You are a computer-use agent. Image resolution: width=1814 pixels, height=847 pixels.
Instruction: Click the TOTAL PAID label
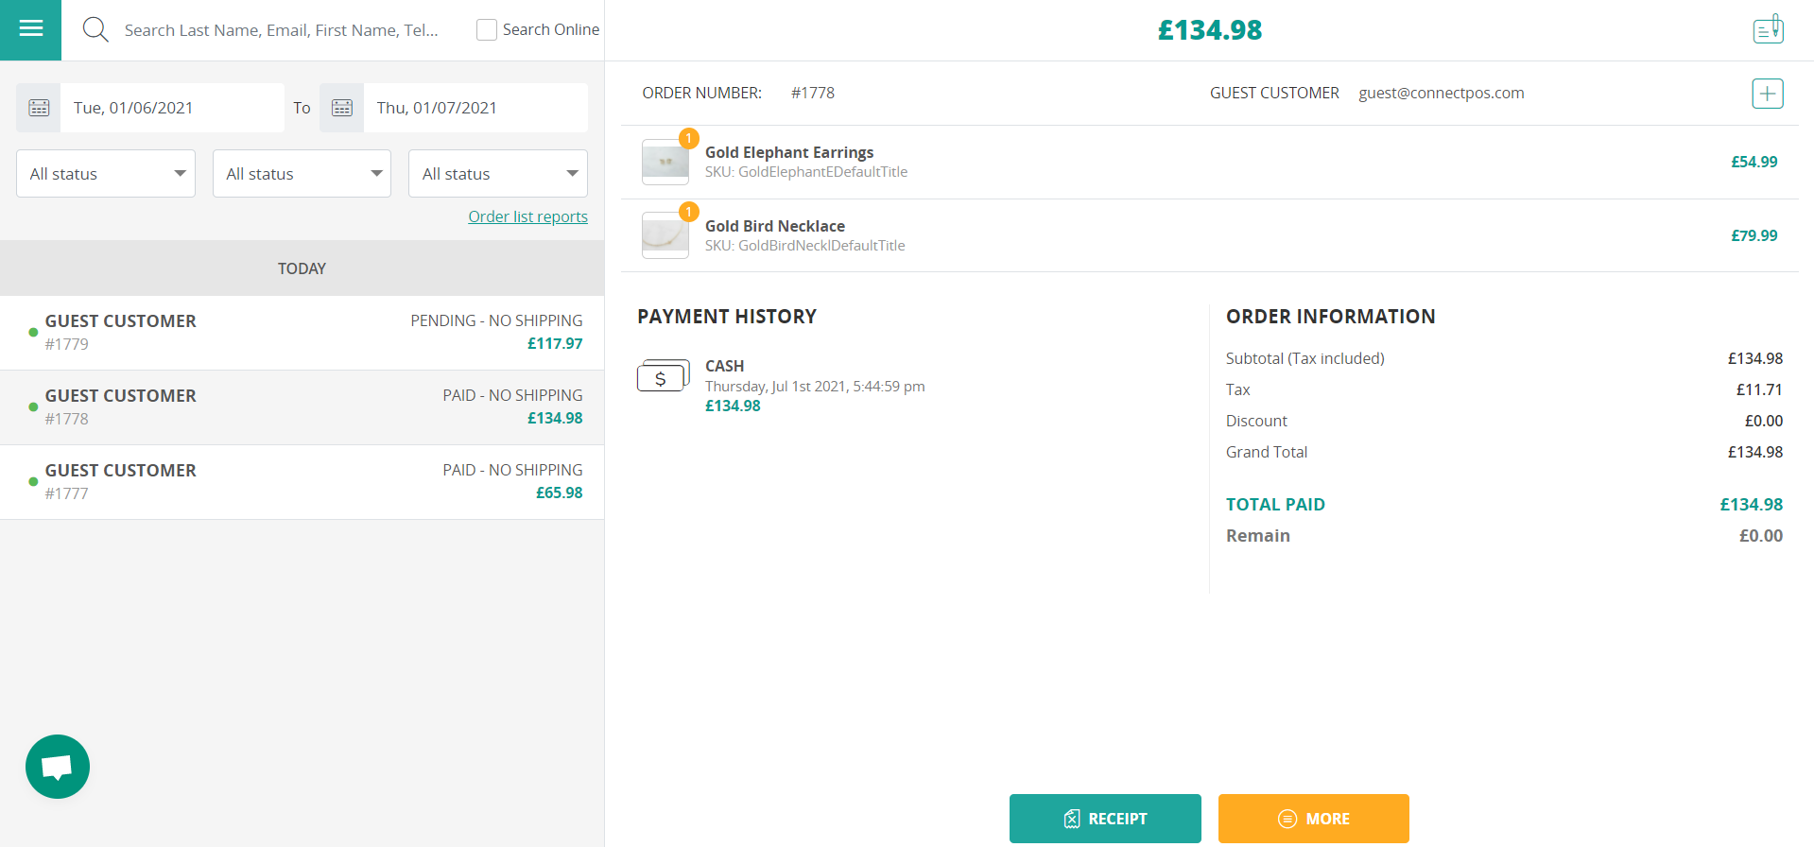point(1275,505)
